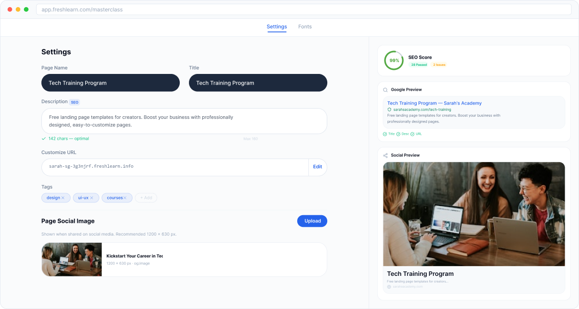Open the Settings tab
Viewport: 579px width, 309px height.
tap(277, 27)
